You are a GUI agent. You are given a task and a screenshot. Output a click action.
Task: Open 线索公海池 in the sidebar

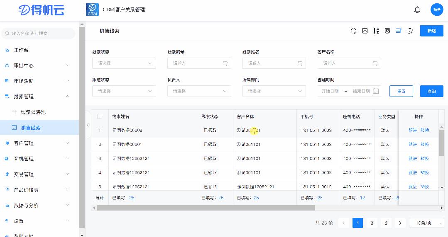pyautogui.click(x=39, y=112)
